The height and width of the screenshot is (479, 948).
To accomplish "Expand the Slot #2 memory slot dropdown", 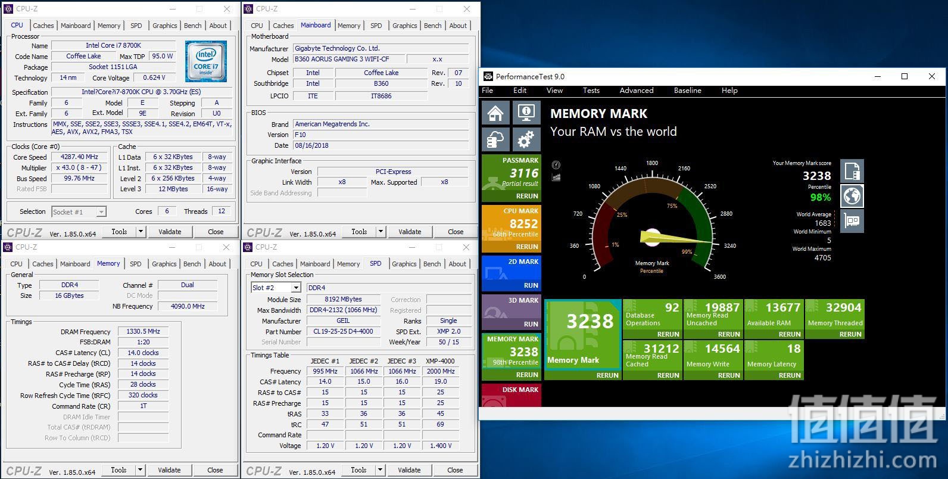I will click(x=296, y=288).
